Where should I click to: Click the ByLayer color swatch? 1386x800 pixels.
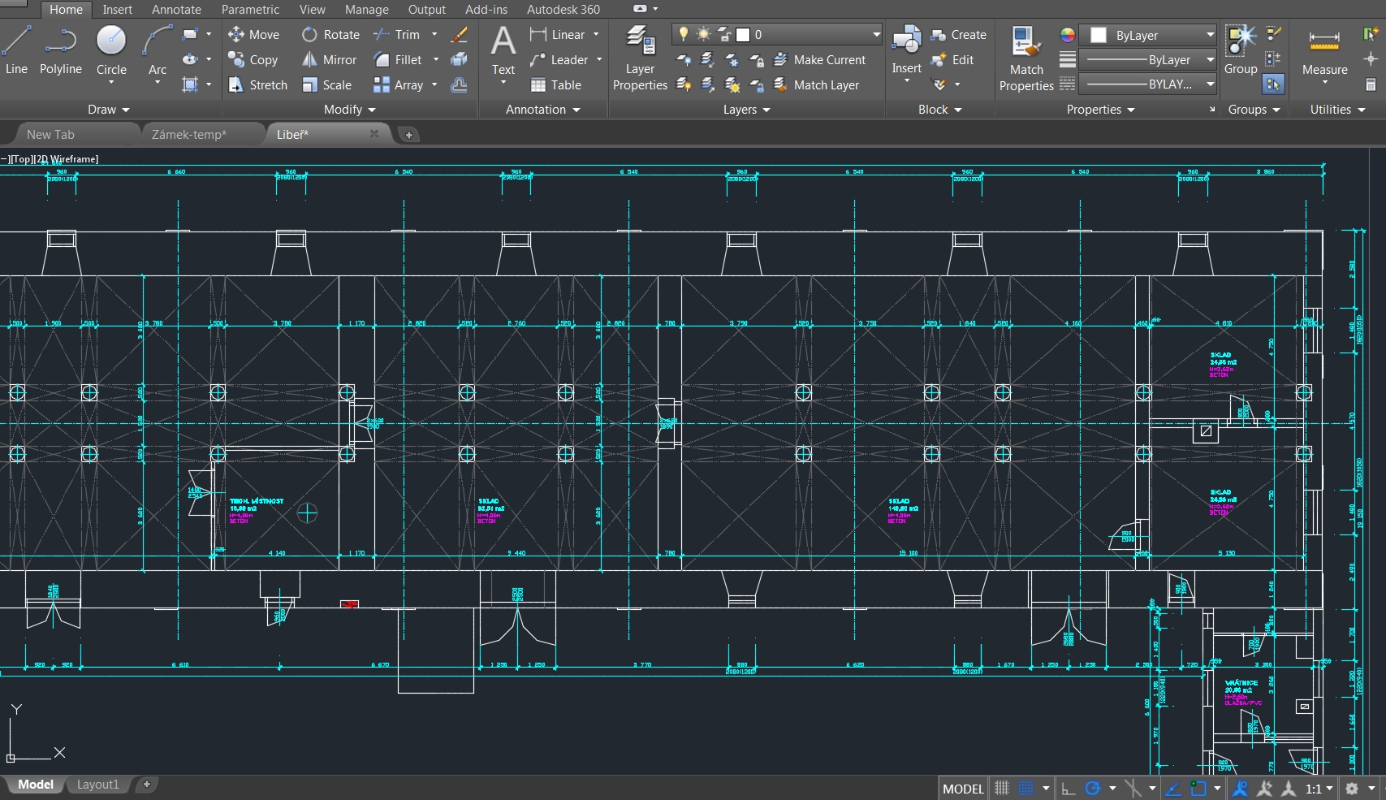1098,35
